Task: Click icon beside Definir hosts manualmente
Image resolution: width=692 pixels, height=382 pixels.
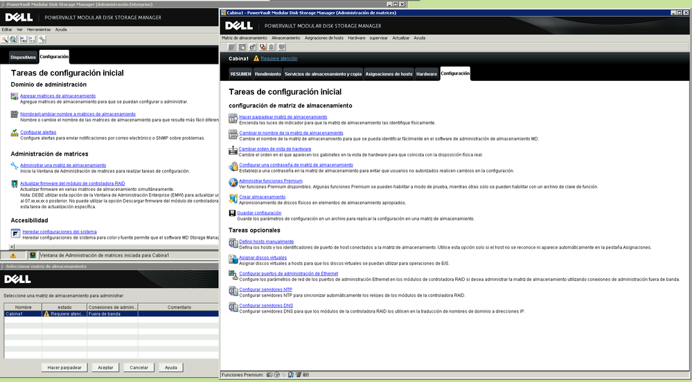Action: [x=233, y=243]
